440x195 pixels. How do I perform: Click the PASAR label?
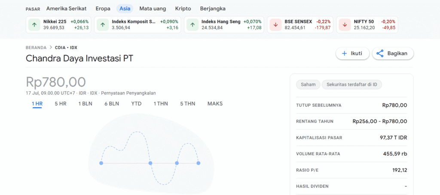33,9
